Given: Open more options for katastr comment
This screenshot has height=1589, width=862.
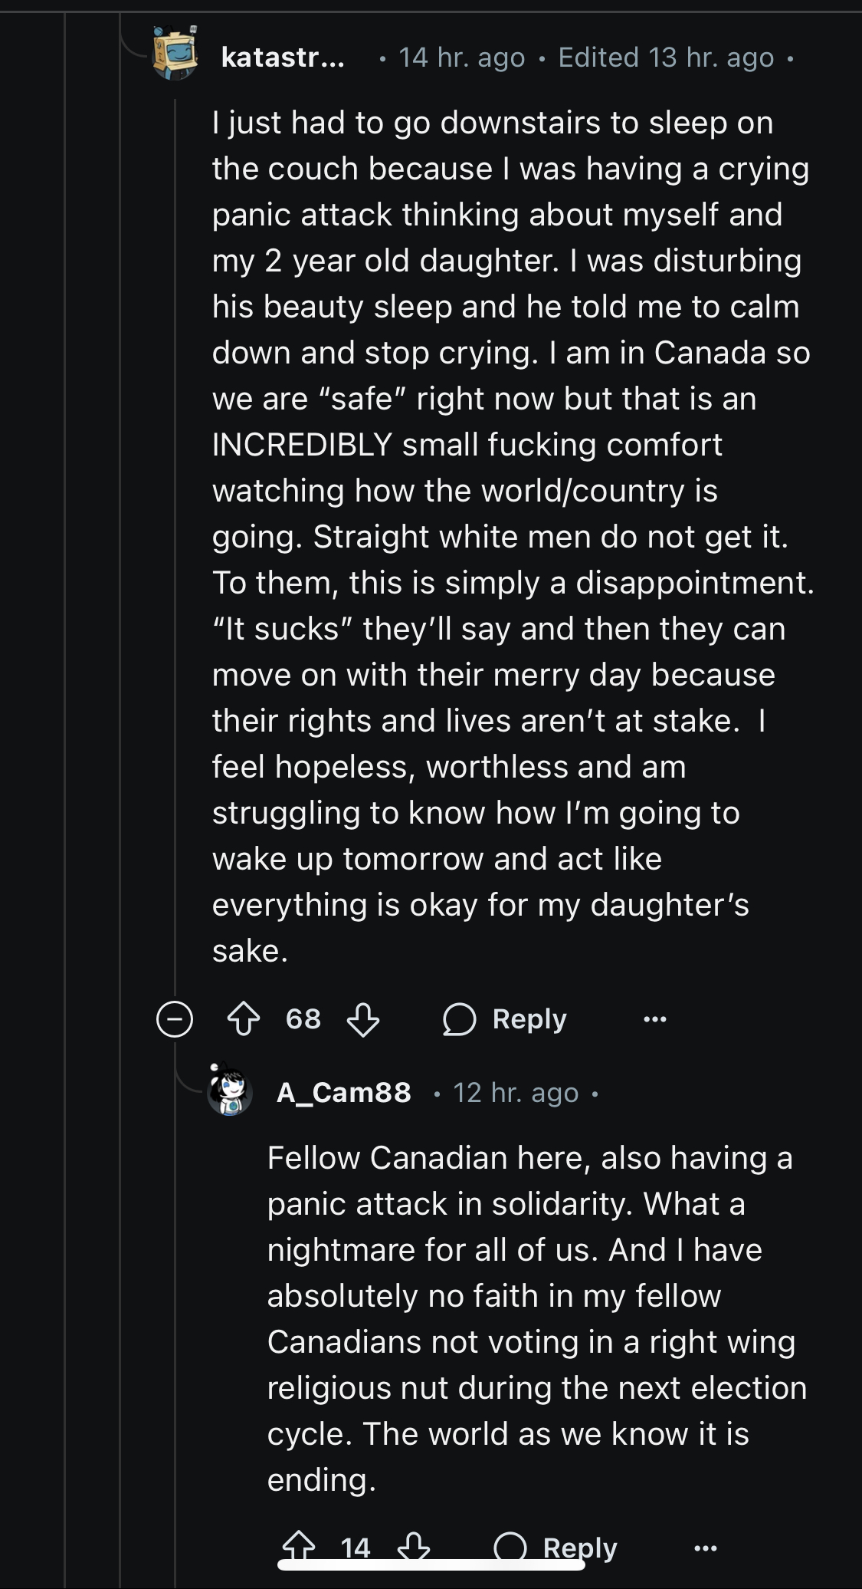Looking at the screenshot, I should pyautogui.click(x=654, y=1019).
